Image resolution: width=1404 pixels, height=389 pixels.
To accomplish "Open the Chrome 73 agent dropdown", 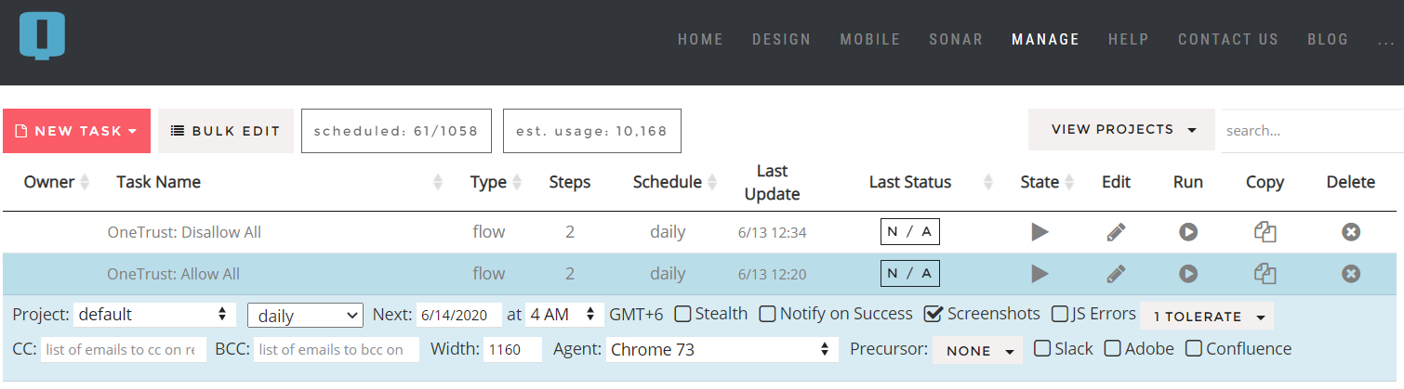I will pos(722,350).
